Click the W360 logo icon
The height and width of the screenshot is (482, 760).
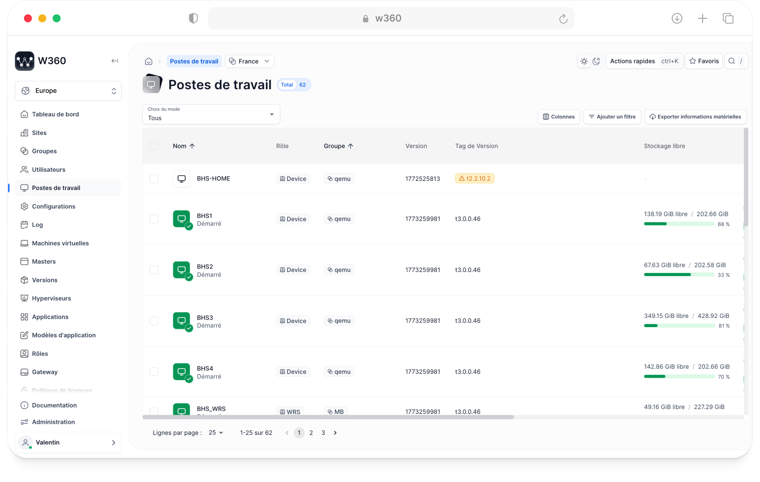coord(25,61)
